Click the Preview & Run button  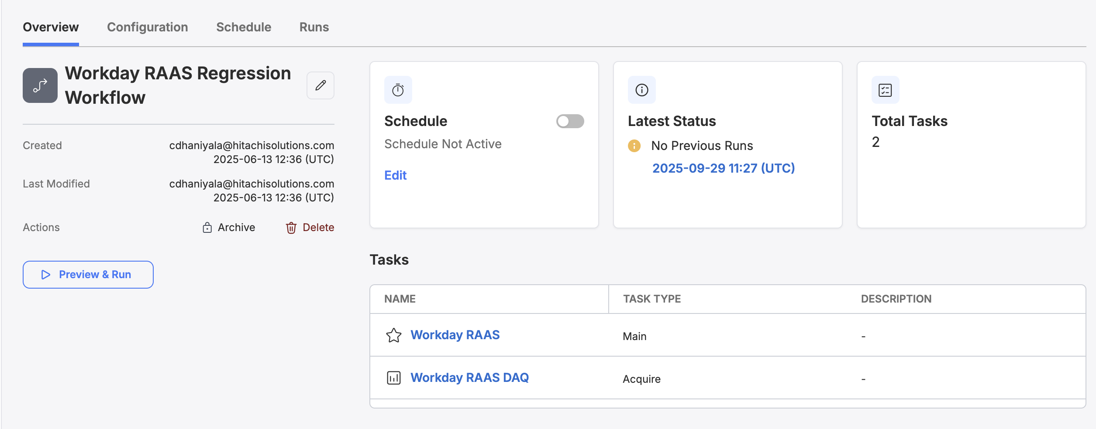(88, 275)
